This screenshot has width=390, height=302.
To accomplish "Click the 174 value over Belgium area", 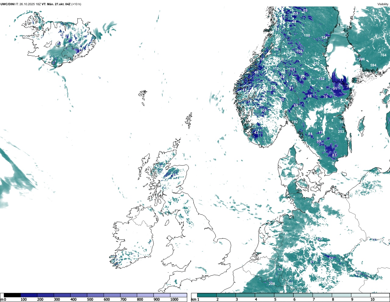I will click(280, 270).
